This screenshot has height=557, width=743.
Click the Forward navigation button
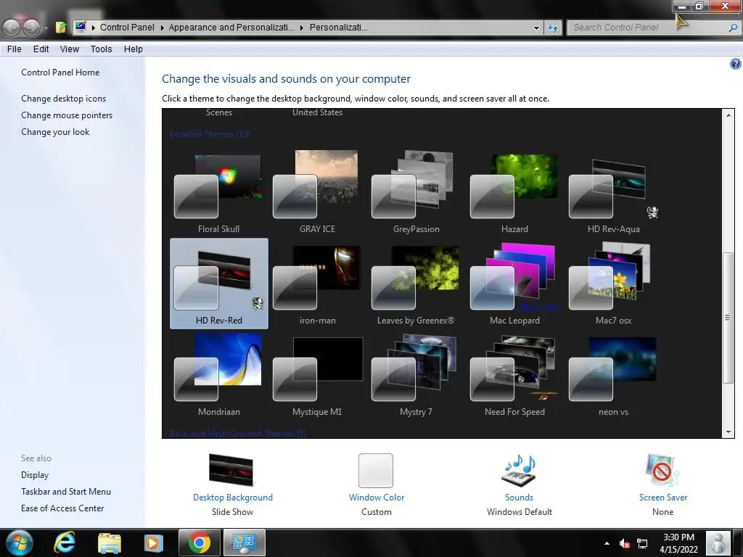(31, 28)
